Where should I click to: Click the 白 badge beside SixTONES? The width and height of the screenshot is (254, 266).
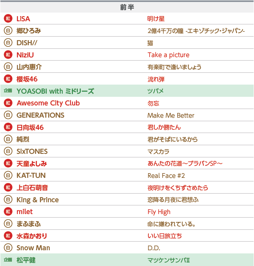(x=8, y=151)
